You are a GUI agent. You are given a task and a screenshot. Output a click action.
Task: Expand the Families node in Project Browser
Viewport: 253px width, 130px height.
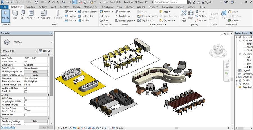(x=236, y=80)
